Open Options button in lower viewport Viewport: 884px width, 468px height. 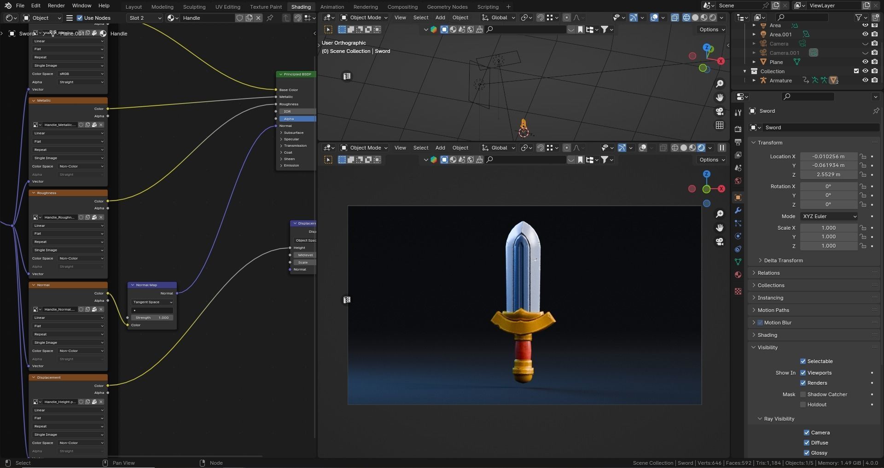pyautogui.click(x=712, y=160)
